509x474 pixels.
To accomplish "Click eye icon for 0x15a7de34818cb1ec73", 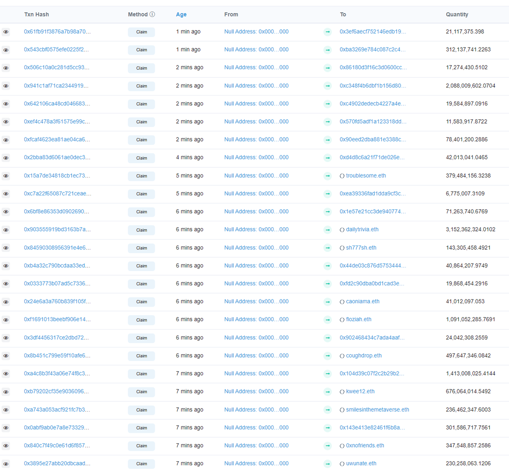I will [6, 176].
